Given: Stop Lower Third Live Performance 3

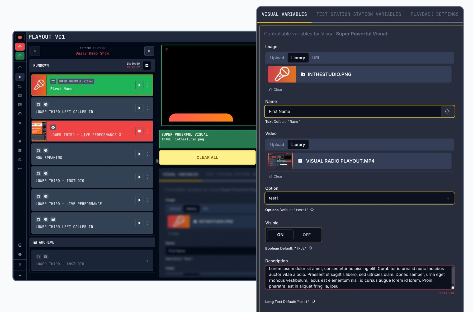Looking at the screenshot, I should (x=139, y=131).
